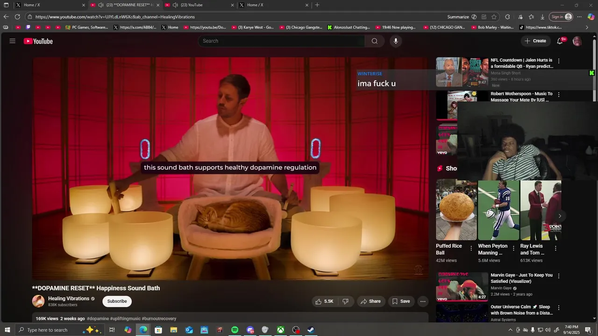Open the Copilot icon in browser toolbar
Image resolution: width=598 pixels, height=336 pixels.
[x=591, y=17]
